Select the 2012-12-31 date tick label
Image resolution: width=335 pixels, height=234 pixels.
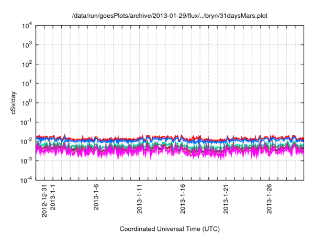(x=44, y=201)
